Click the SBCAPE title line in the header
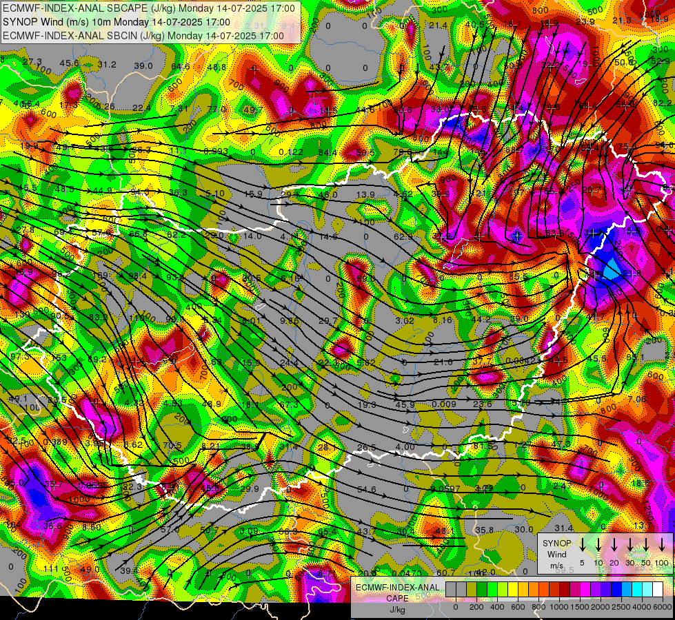This screenshot has width=675, height=620. (149, 8)
